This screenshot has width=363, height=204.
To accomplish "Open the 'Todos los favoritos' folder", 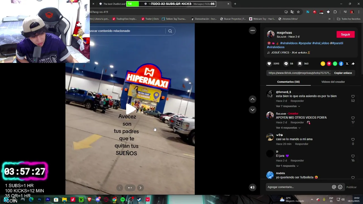I will (349, 19).
